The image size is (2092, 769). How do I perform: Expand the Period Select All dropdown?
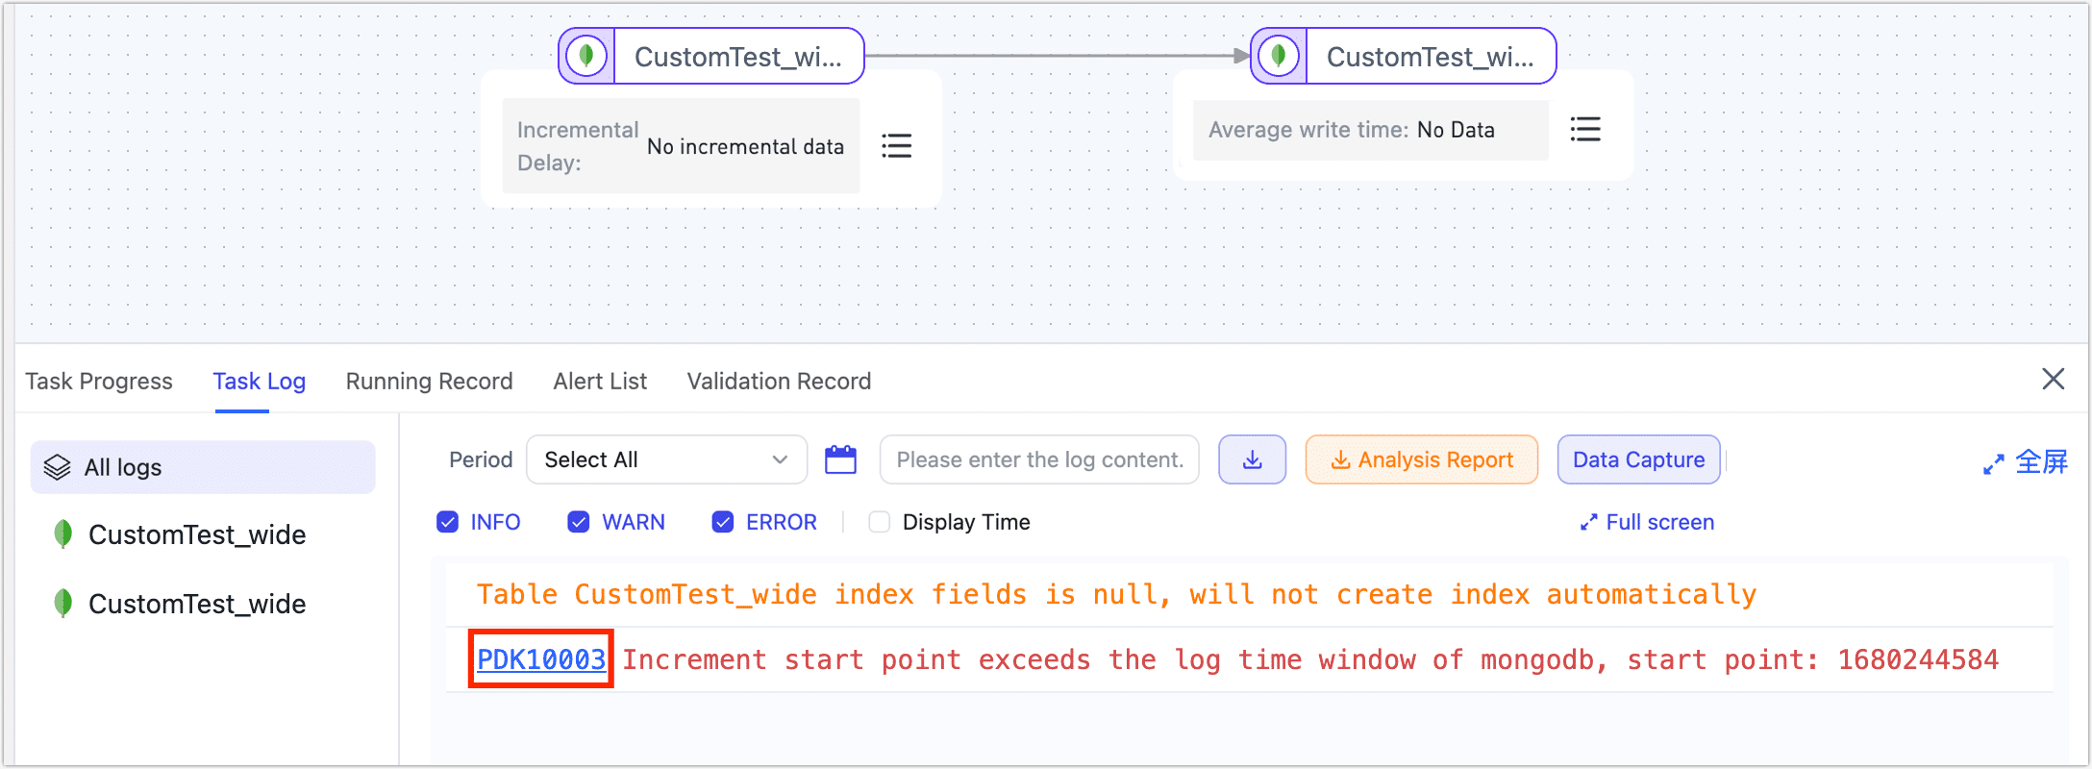click(x=666, y=459)
